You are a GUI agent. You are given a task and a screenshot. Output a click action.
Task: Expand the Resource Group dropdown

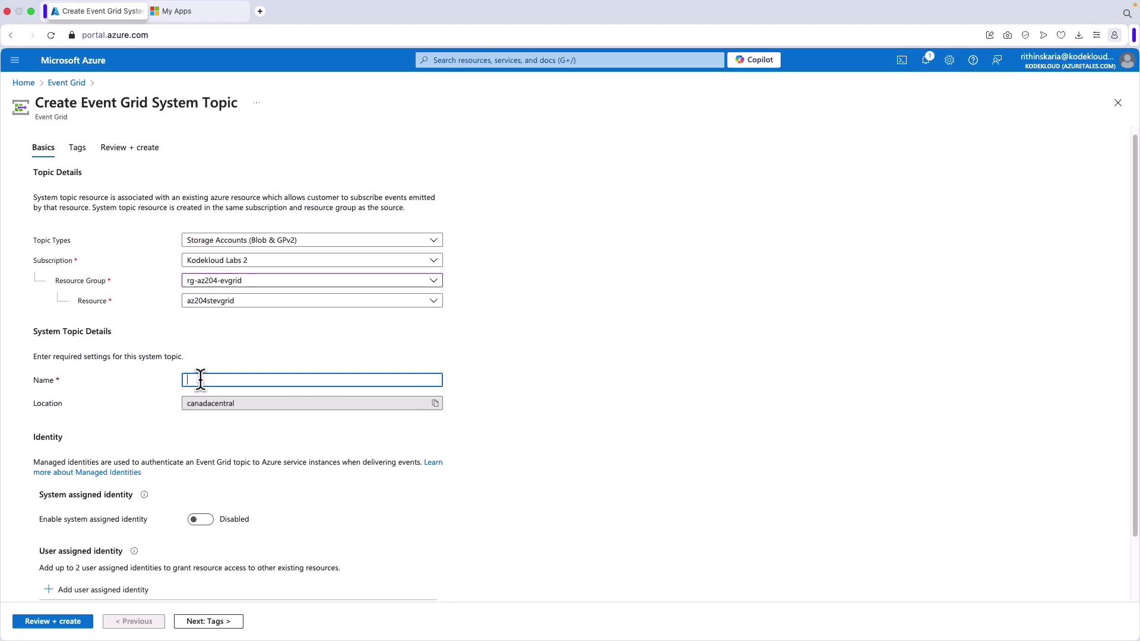(x=312, y=281)
